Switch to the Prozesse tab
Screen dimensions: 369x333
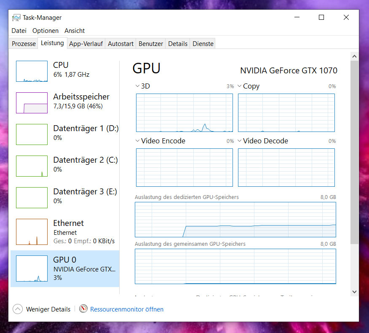click(x=24, y=44)
